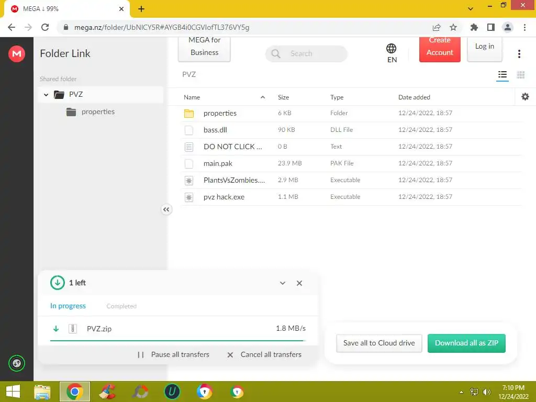Go back in browser history
Viewport: 536px width, 402px height.
pos(12,27)
